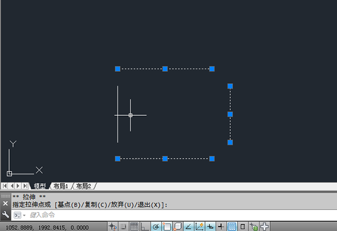Click next layout tab arrow
The width and height of the screenshot is (337, 231).
tap(19, 185)
